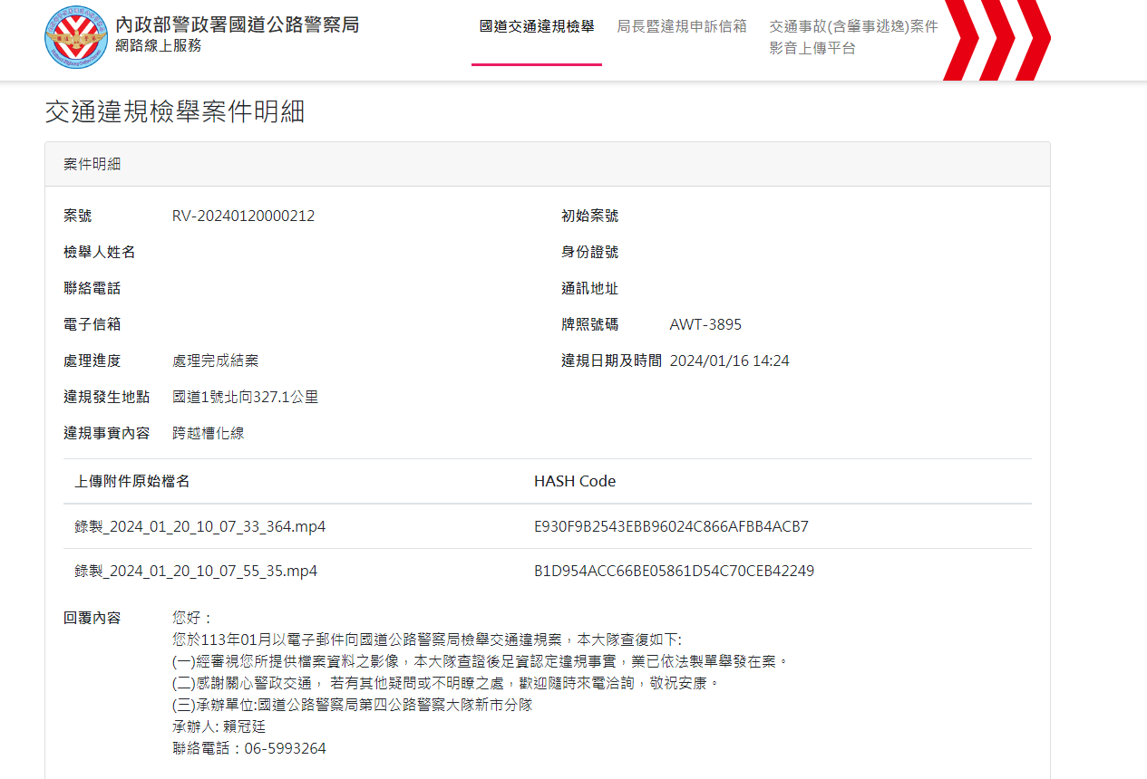
Task: Click violation date 2024/01/16 14:24
Action: coord(729,361)
